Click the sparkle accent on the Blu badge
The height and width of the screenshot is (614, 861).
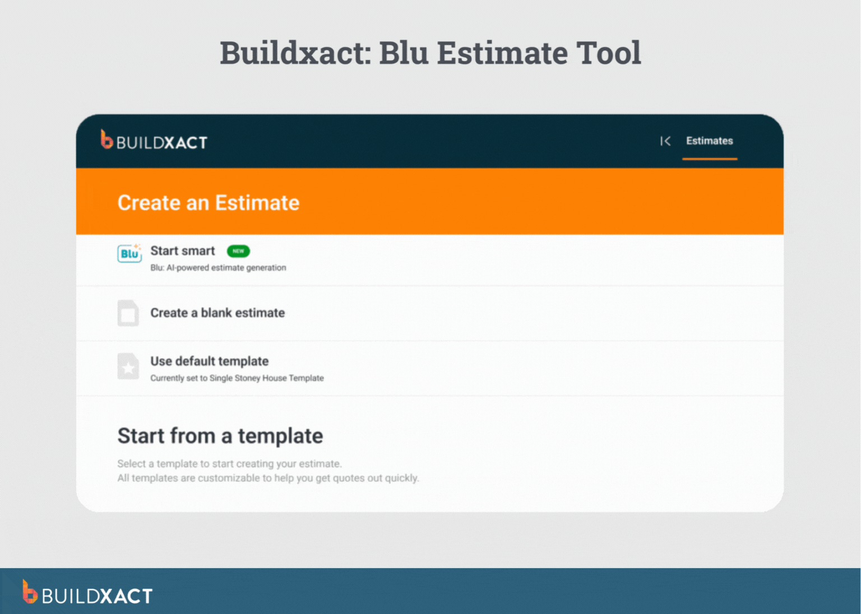click(x=136, y=247)
